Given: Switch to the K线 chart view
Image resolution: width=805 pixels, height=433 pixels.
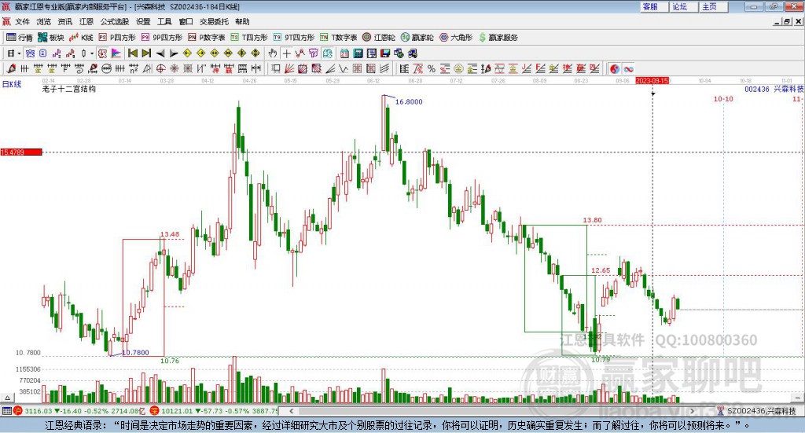Looking at the screenshot, I should tap(81, 38).
